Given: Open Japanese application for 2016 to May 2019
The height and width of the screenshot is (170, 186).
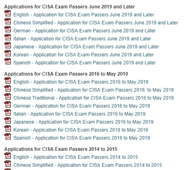Looking at the screenshot, I should coord(83,122).
